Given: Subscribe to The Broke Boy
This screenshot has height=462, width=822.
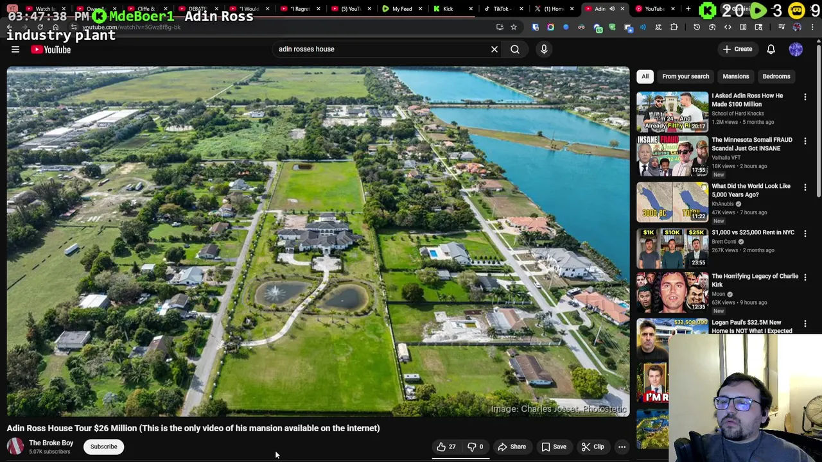Looking at the screenshot, I should [103, 447].
